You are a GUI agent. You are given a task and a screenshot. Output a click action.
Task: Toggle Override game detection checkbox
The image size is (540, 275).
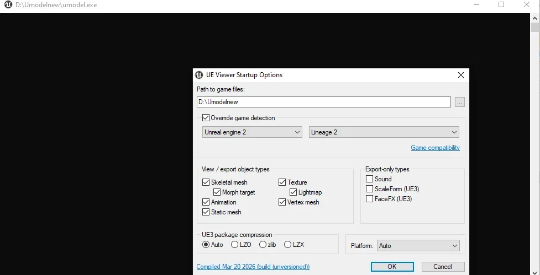(x=206, y=118)
